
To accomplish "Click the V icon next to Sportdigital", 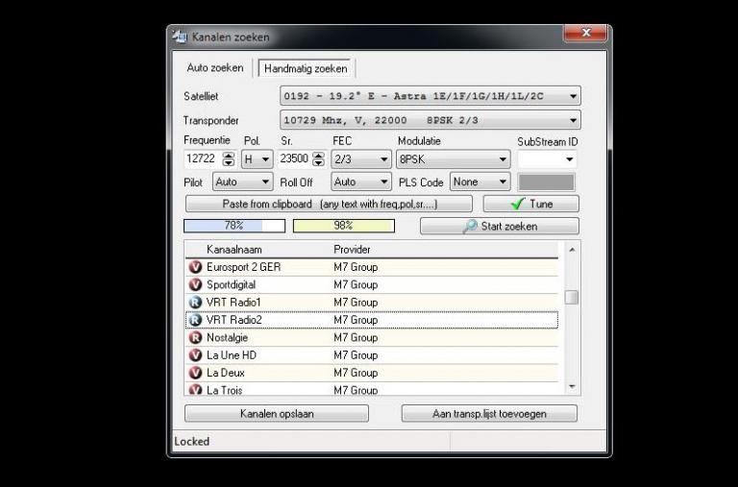I will pos(196,285).
